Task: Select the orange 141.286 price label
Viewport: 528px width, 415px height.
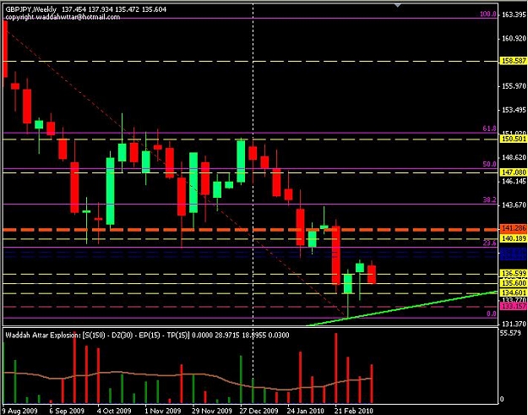Action: pos(514,228)
